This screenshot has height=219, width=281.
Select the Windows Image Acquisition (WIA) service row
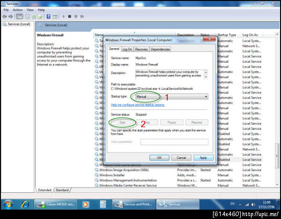(179, 170)
